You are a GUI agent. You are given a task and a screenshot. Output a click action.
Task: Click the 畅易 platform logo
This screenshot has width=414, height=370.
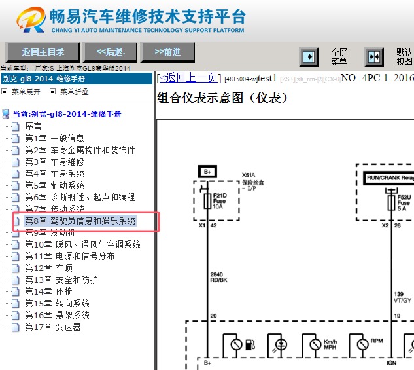(x=31, y=19)
